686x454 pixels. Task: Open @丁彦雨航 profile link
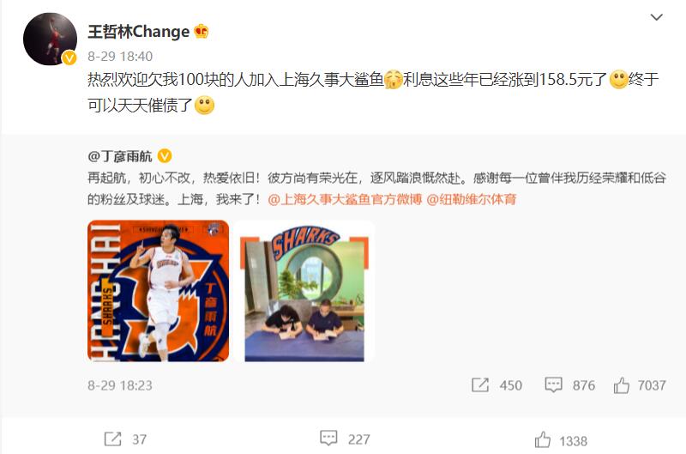coord(120,156)
